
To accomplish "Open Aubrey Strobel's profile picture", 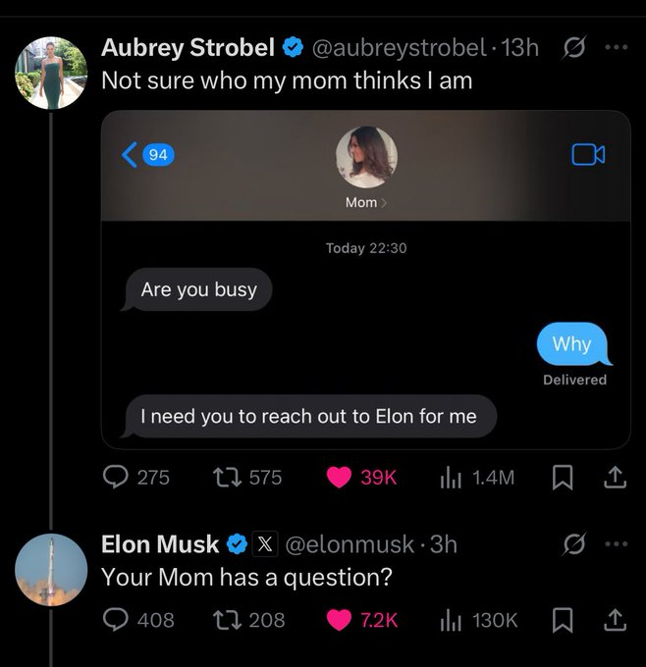I will click(51, 73).
